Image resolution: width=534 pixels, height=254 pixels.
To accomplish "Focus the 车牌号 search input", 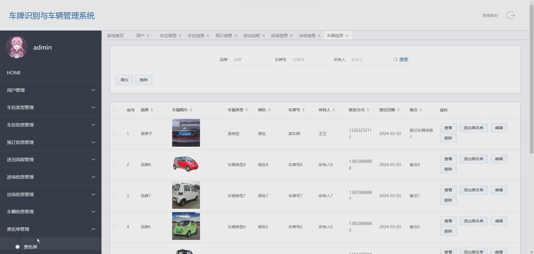I will [310, 60].
